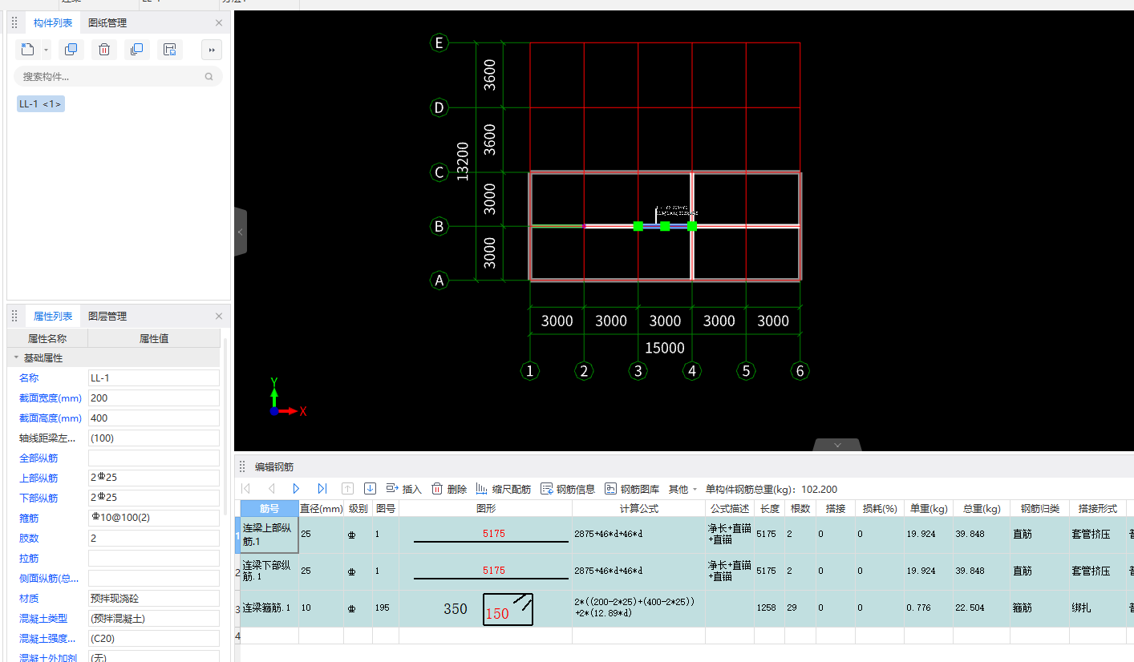Go to first rebar record icon

pos(246,489)
